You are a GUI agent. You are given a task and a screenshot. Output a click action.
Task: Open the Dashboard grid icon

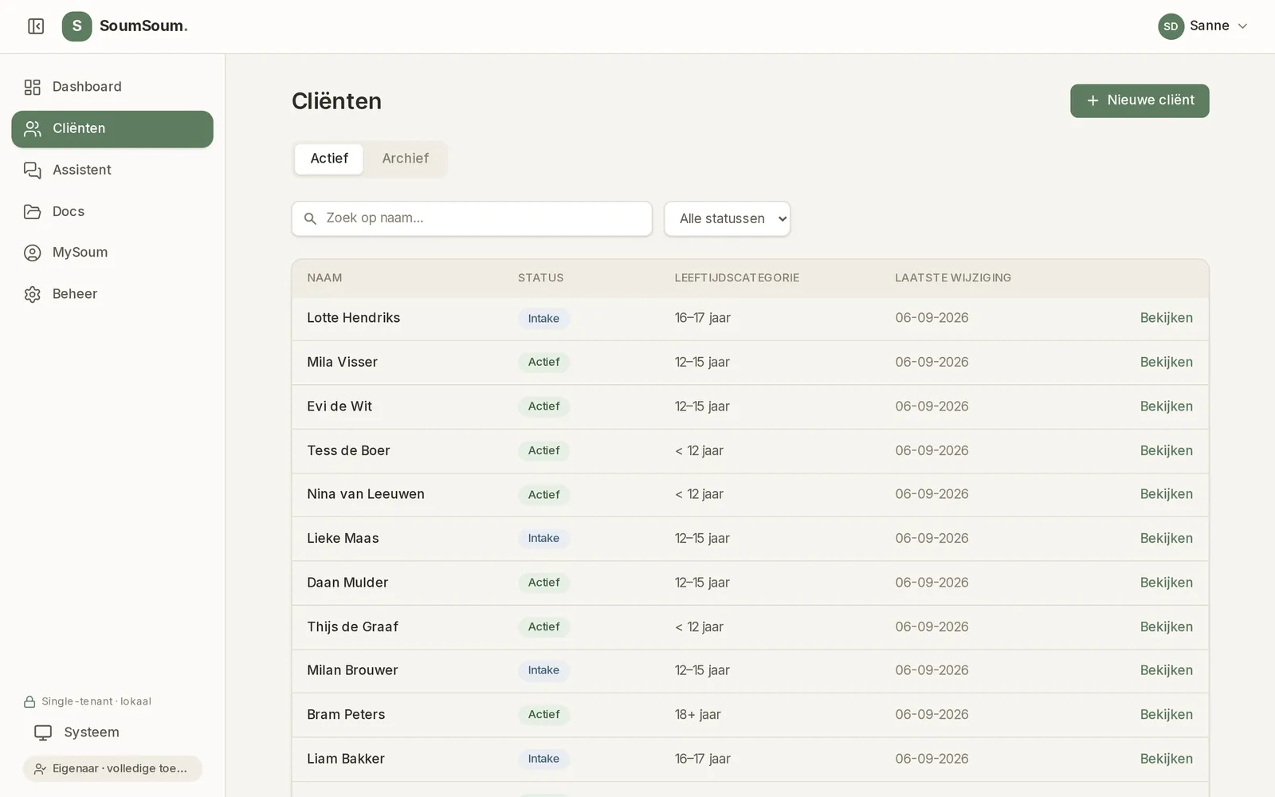coord(33,87)
